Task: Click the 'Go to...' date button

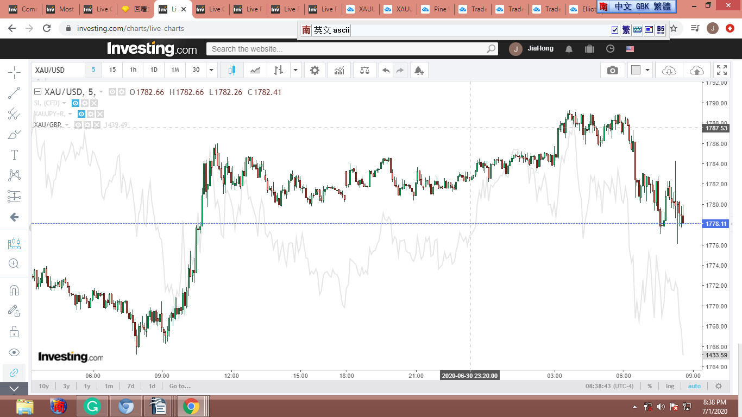Action: tap(180, 386)
